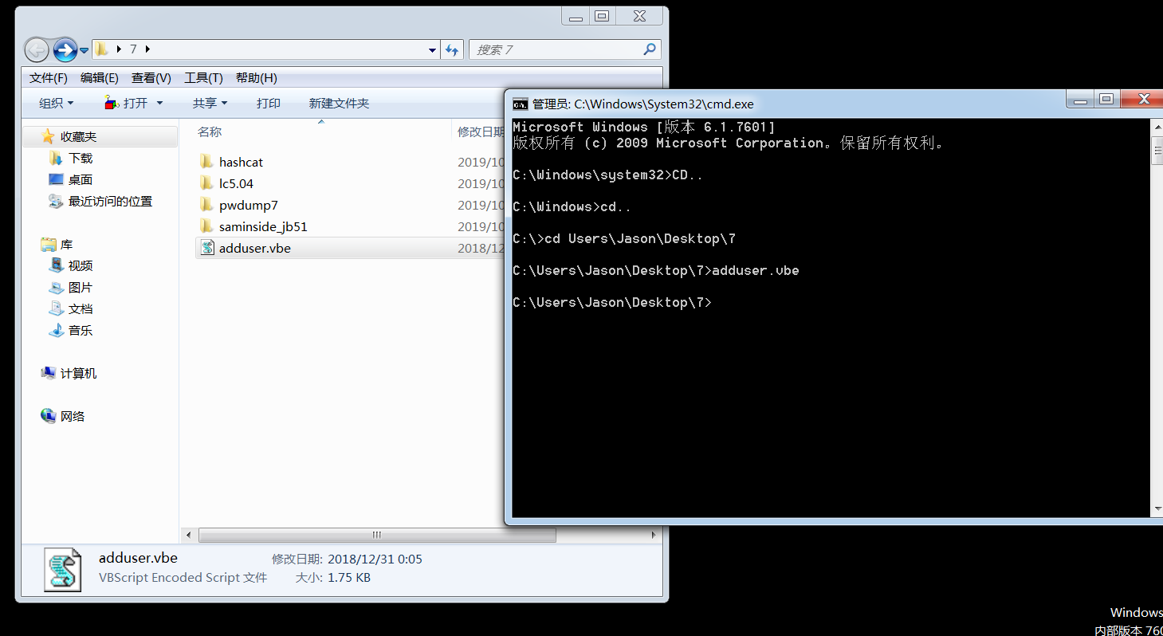
Task: Click the lc5.04 folder icon
Action: tap(207, 183)
